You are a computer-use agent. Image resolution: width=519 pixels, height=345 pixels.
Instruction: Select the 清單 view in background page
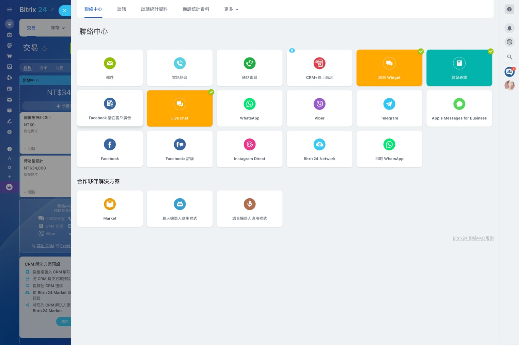[43, 68]
